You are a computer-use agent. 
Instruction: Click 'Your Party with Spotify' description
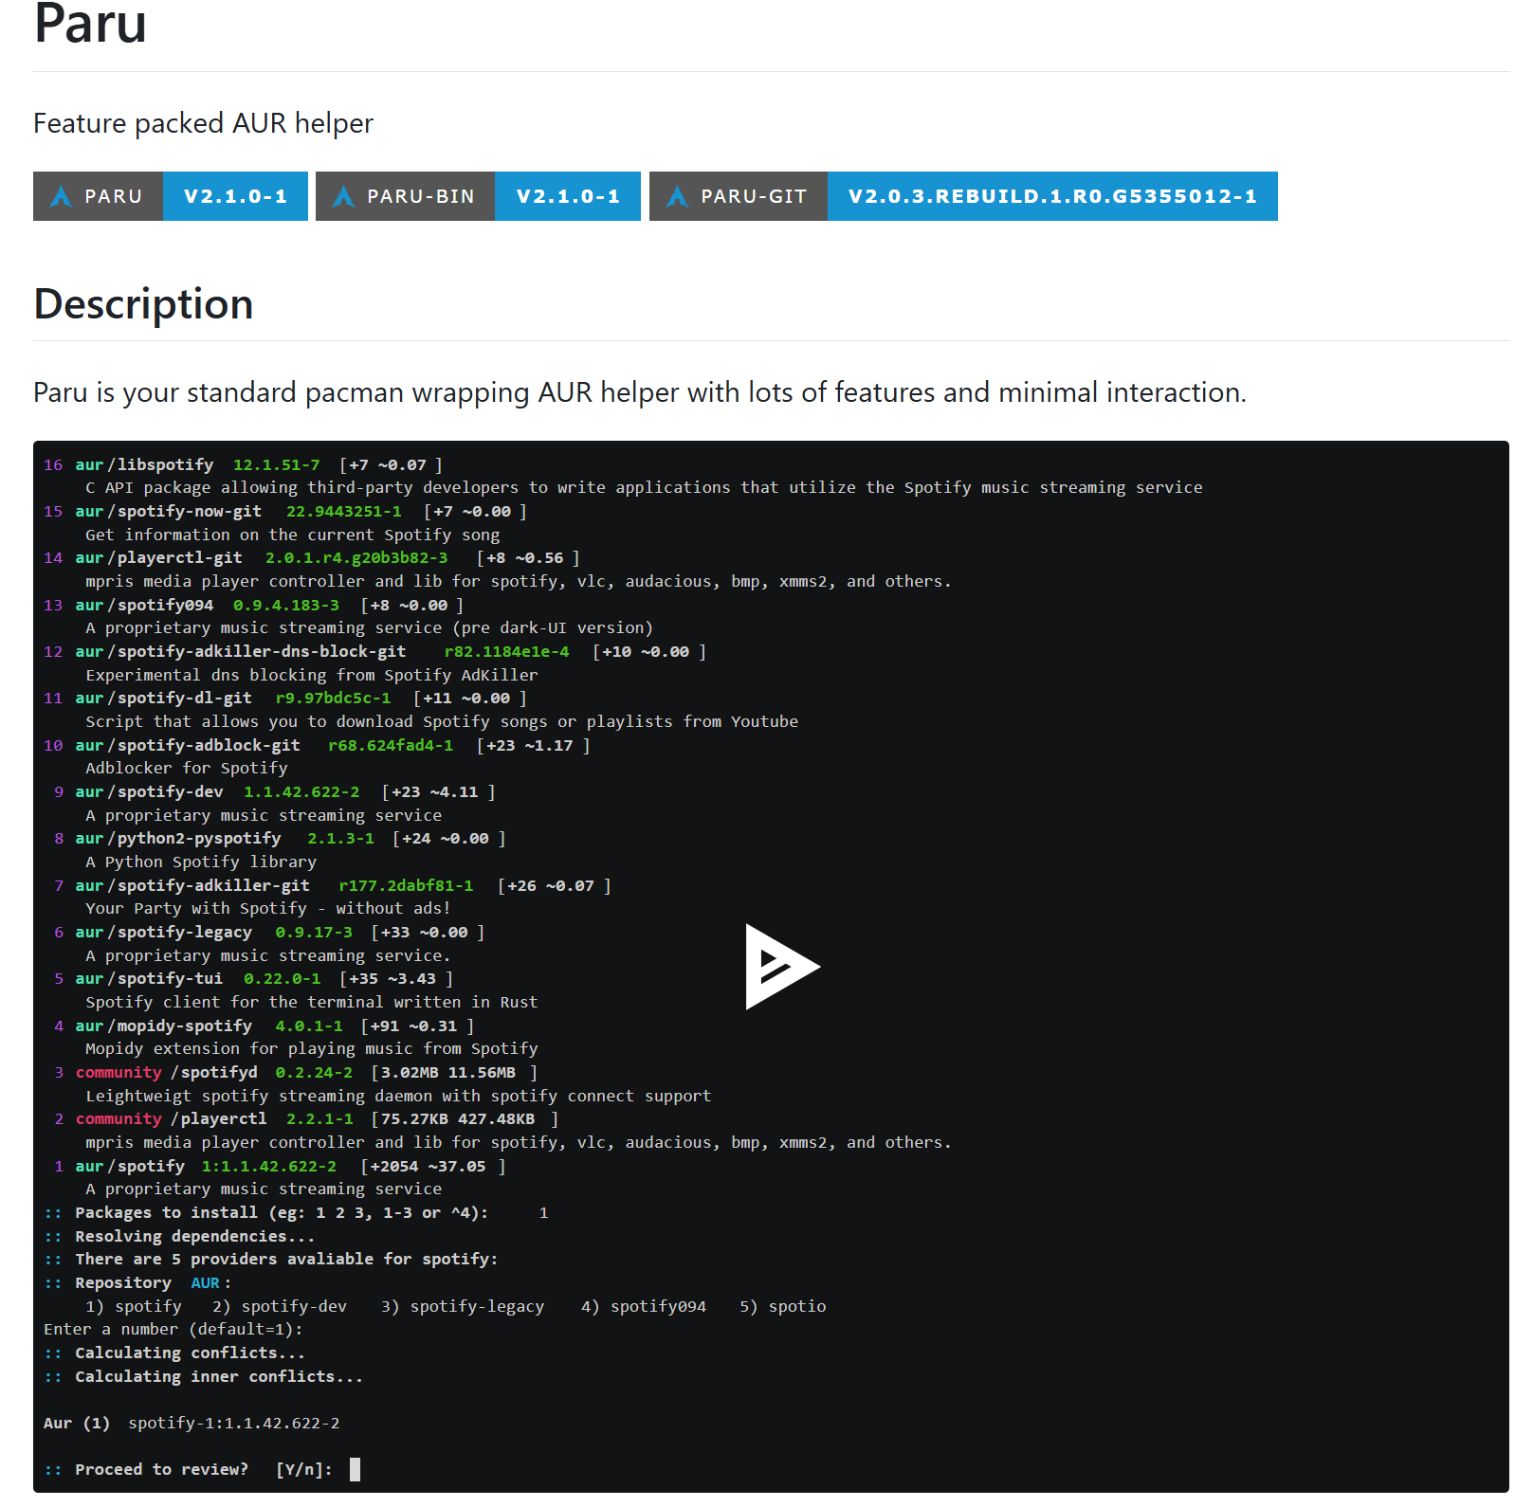268,908
